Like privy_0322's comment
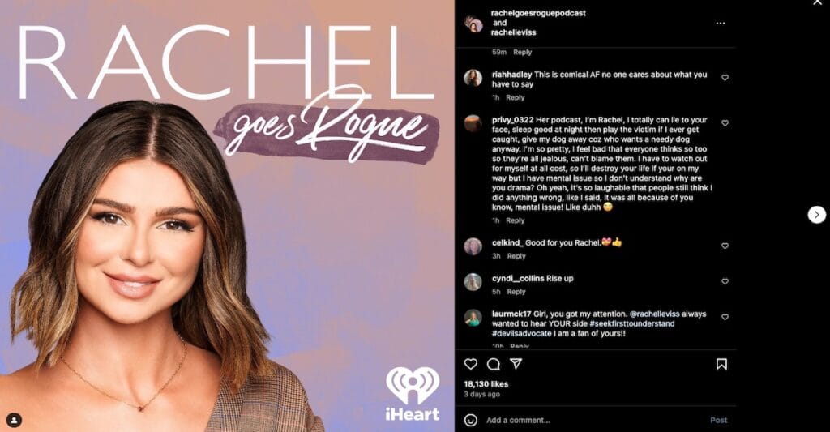 click(725, 123)
